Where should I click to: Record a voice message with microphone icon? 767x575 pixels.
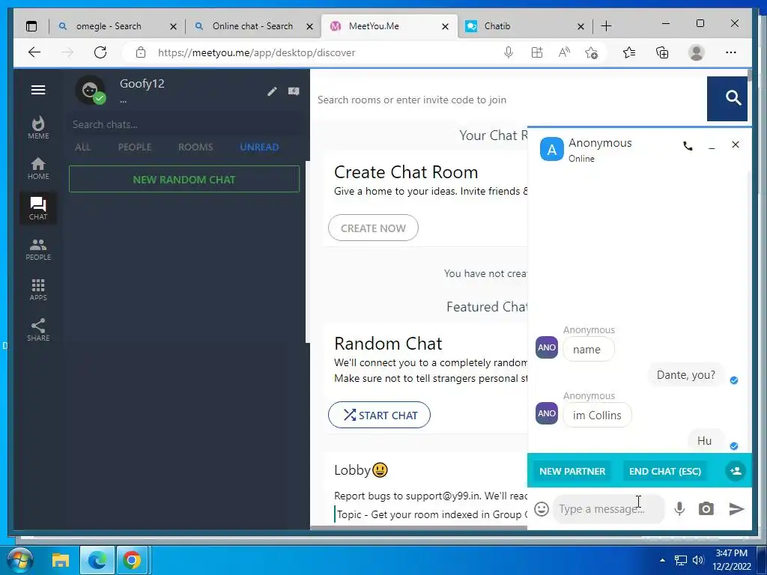pos(679,509)
